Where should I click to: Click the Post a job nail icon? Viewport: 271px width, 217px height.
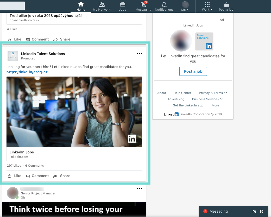(226, 6)
